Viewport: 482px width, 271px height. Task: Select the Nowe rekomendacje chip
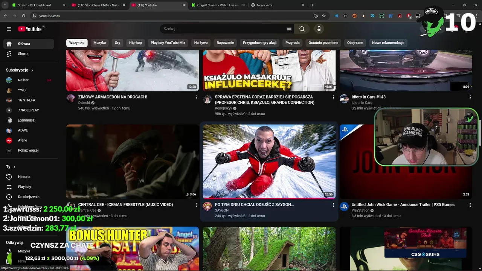coord(388,43)
